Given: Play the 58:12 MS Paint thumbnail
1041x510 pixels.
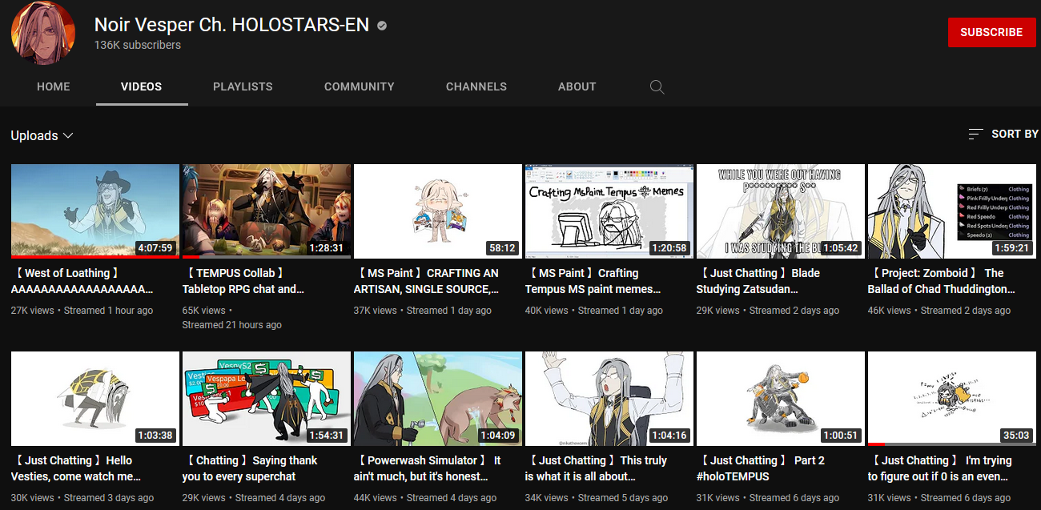Looking at the screenshot, I should [x=438, y=211].
